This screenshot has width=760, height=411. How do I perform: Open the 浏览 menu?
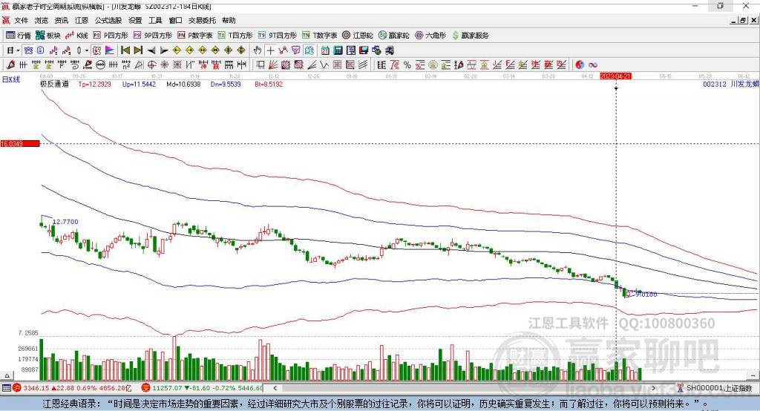click(42, 20)
